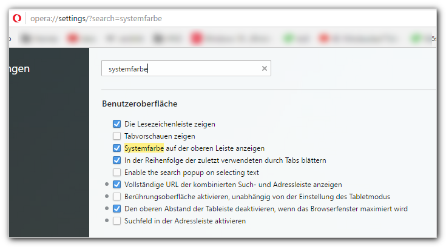Enable Berührungsoberfläche aktivieren checkbox
The height and width of the screenshot is (247, 446).
tap(117, 197)
